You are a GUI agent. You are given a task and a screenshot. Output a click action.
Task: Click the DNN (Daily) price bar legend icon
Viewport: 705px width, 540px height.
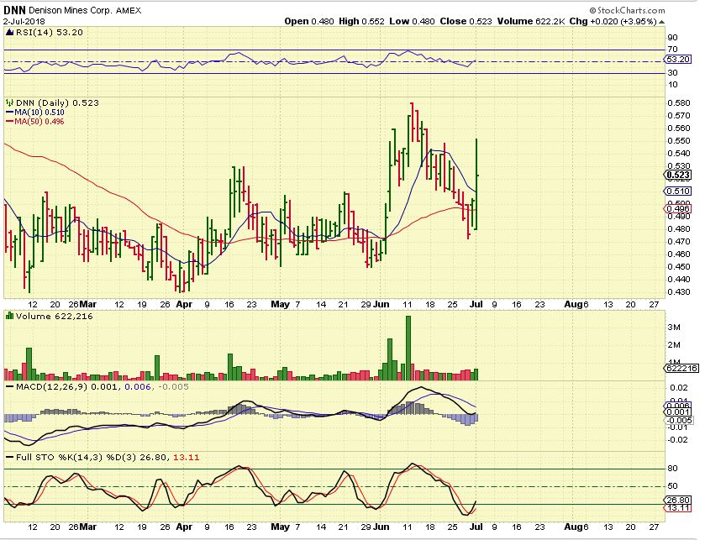click(x=10, y=102)
